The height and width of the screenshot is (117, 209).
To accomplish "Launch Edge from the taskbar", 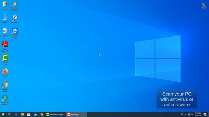I will [x=16, y=114].
